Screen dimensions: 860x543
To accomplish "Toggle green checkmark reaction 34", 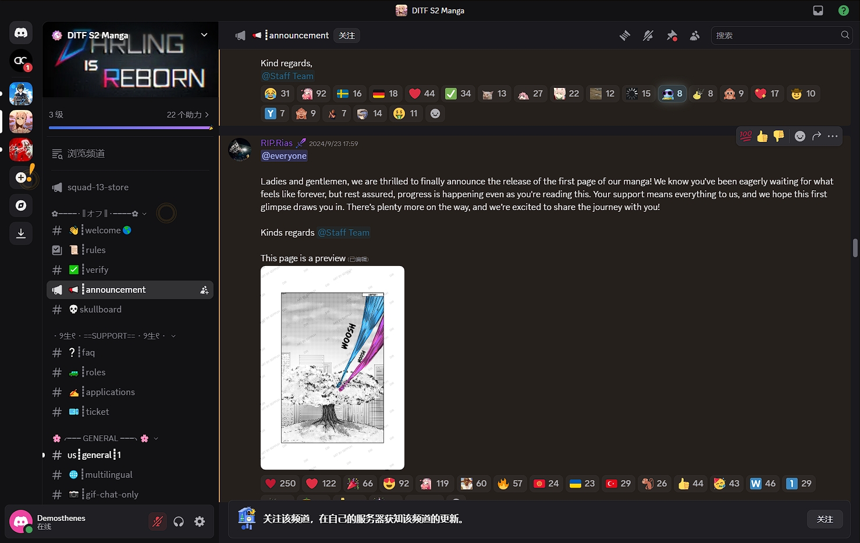I will point(458,94).
